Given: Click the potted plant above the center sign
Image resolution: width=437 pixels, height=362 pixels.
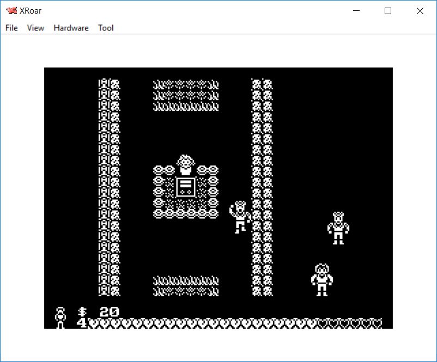Looking at the screenshot, I should 185,164.
